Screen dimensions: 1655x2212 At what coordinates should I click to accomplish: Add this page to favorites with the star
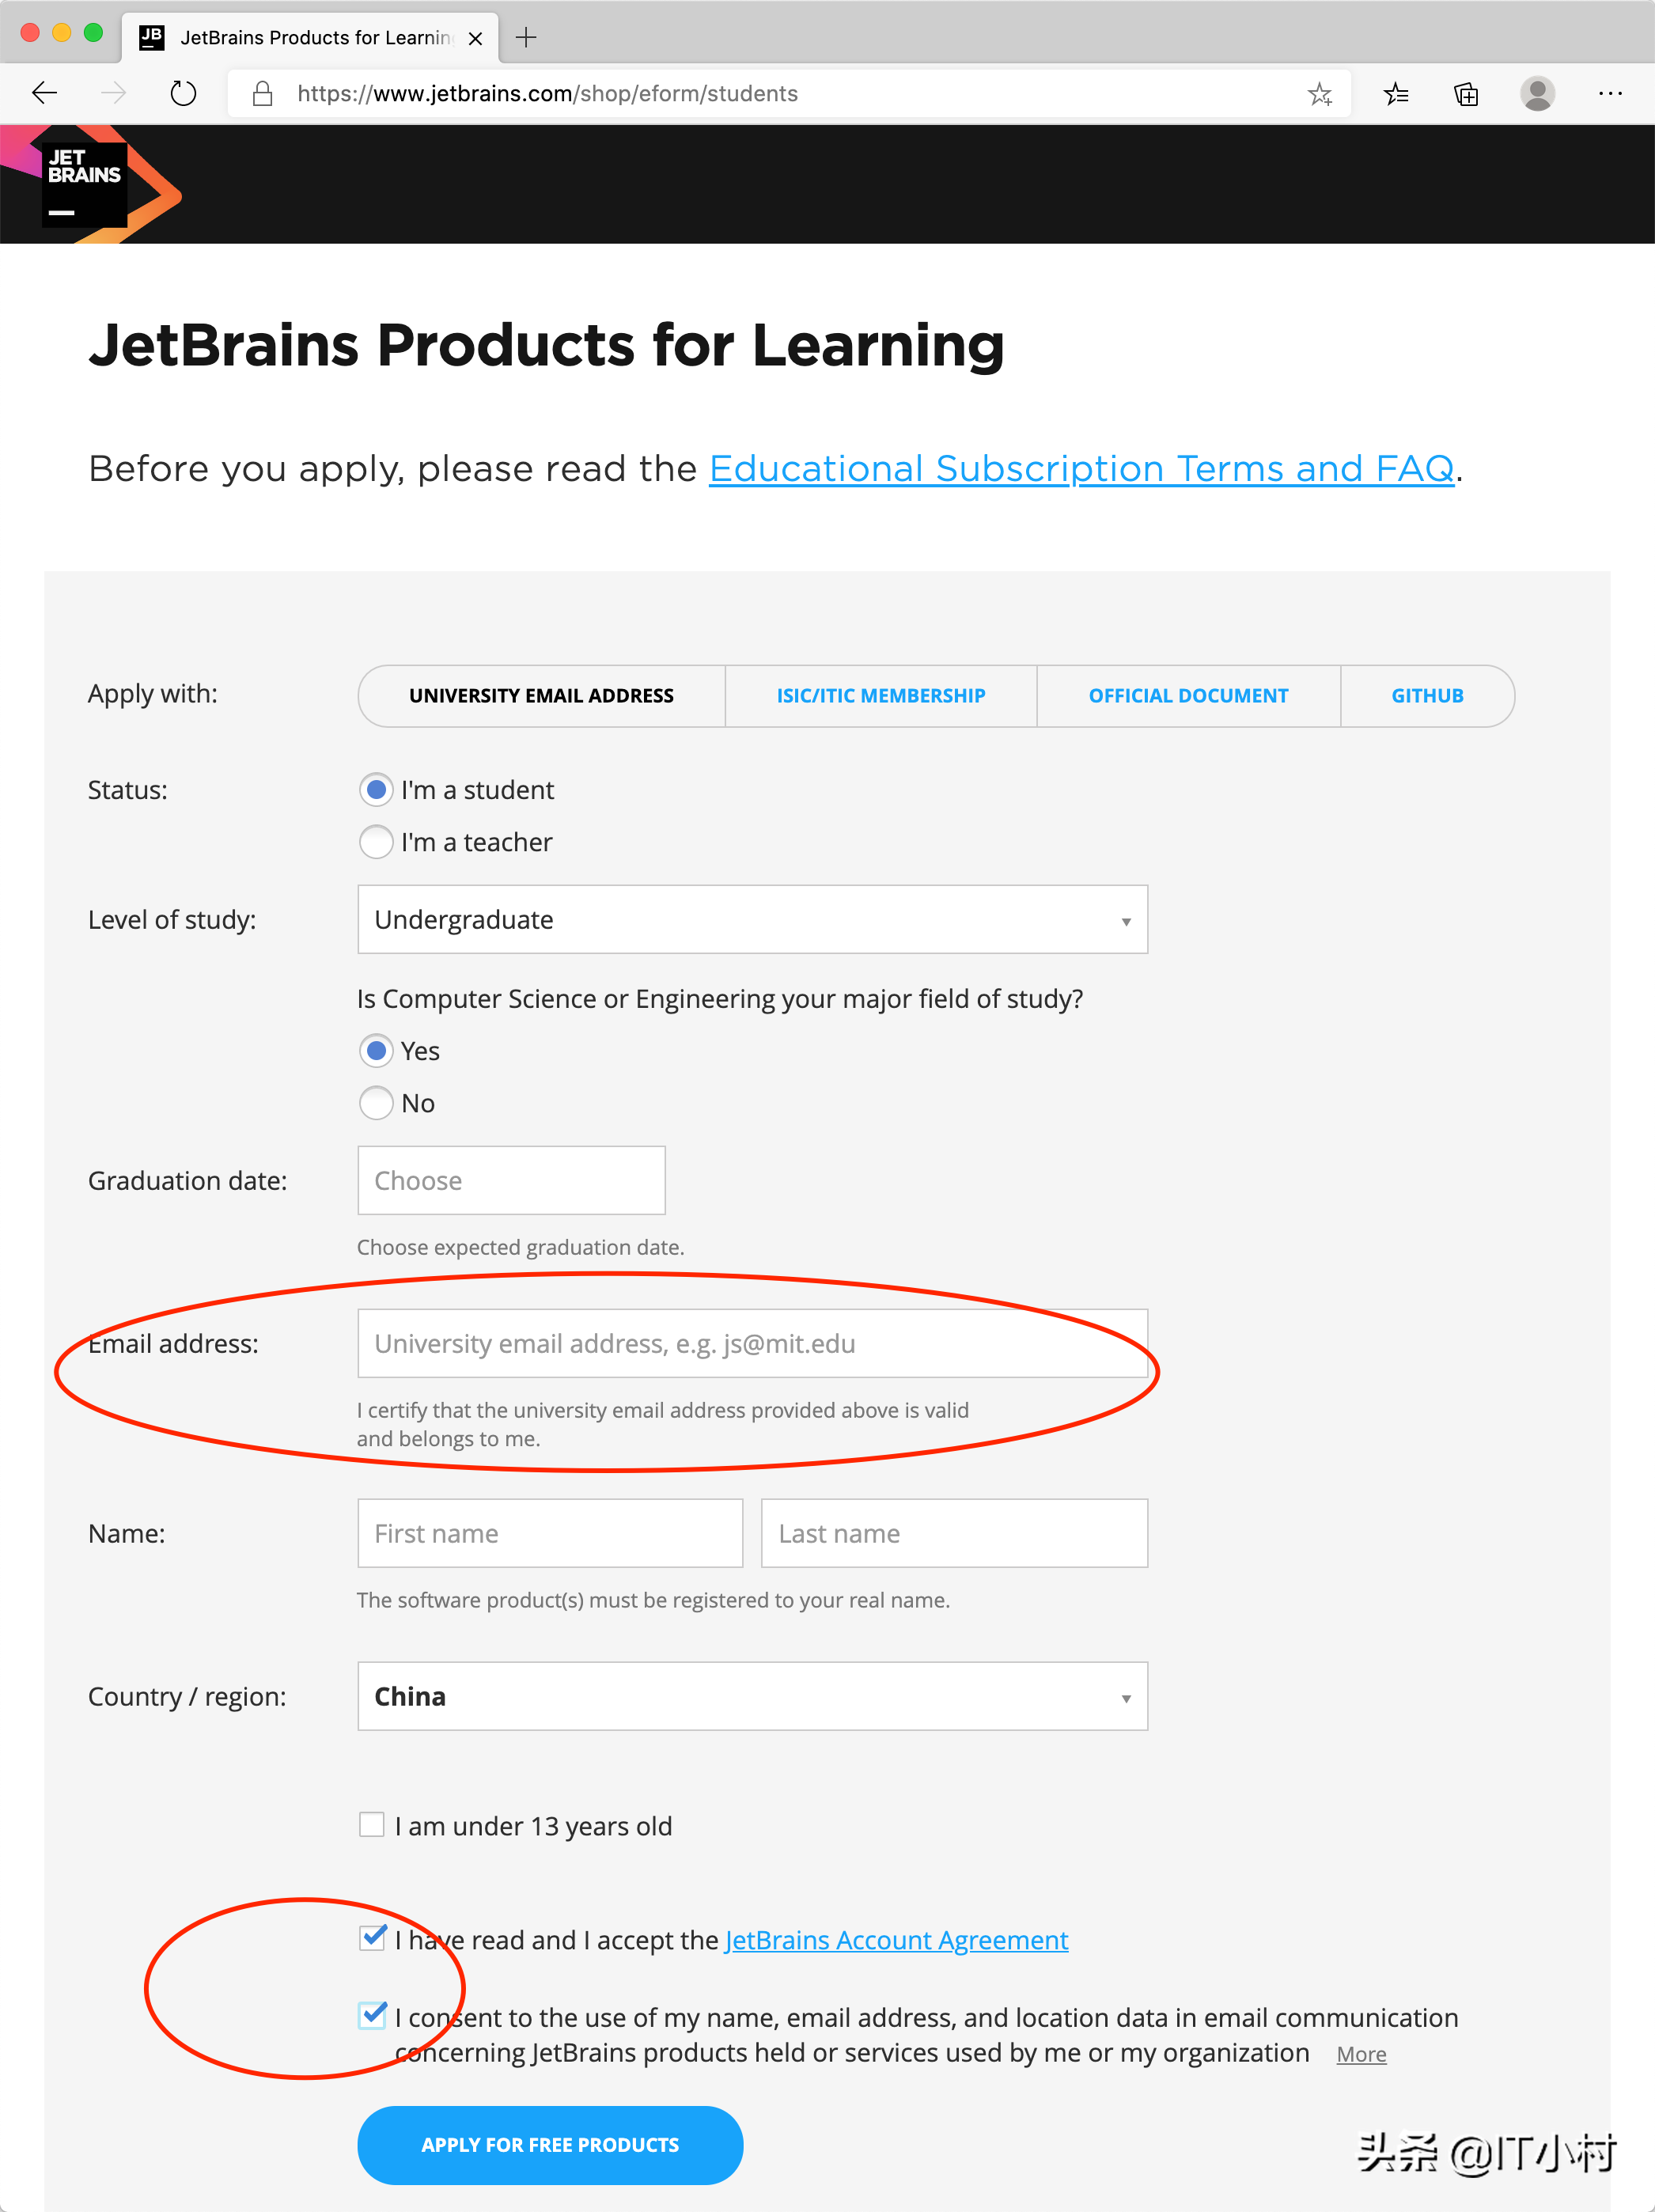pos(1320,93)
